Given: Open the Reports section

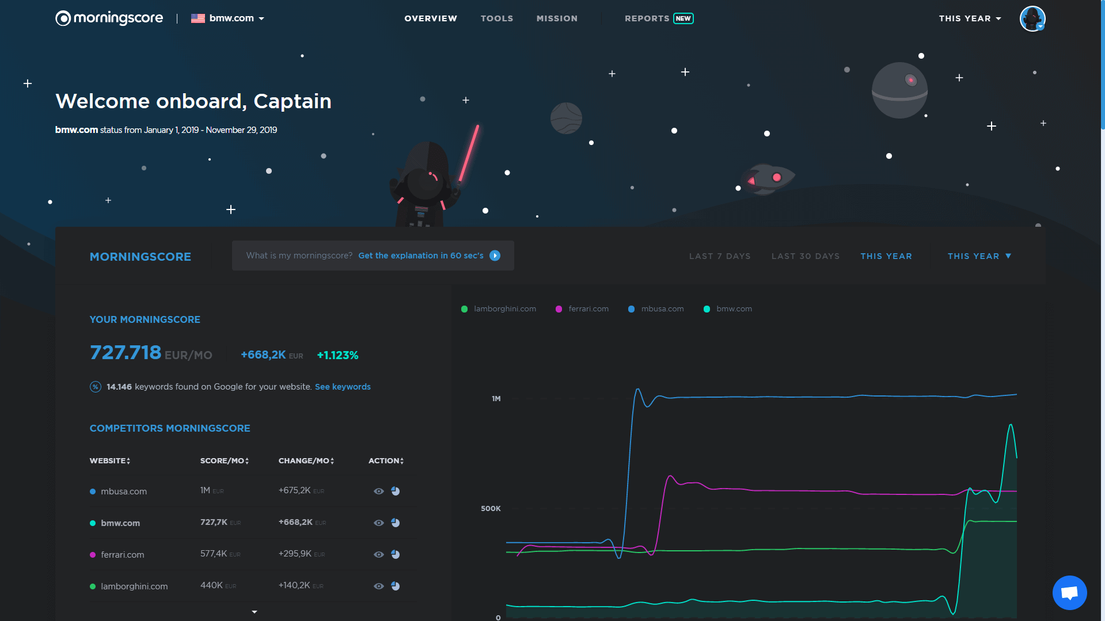Looking at the screenshot, I should tap(647, 18).
